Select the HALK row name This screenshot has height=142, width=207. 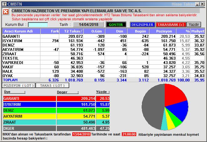click(x=8, y=71)
